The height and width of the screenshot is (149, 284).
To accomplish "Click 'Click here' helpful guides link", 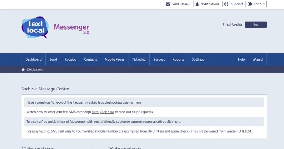I will (x=107, y=112).
